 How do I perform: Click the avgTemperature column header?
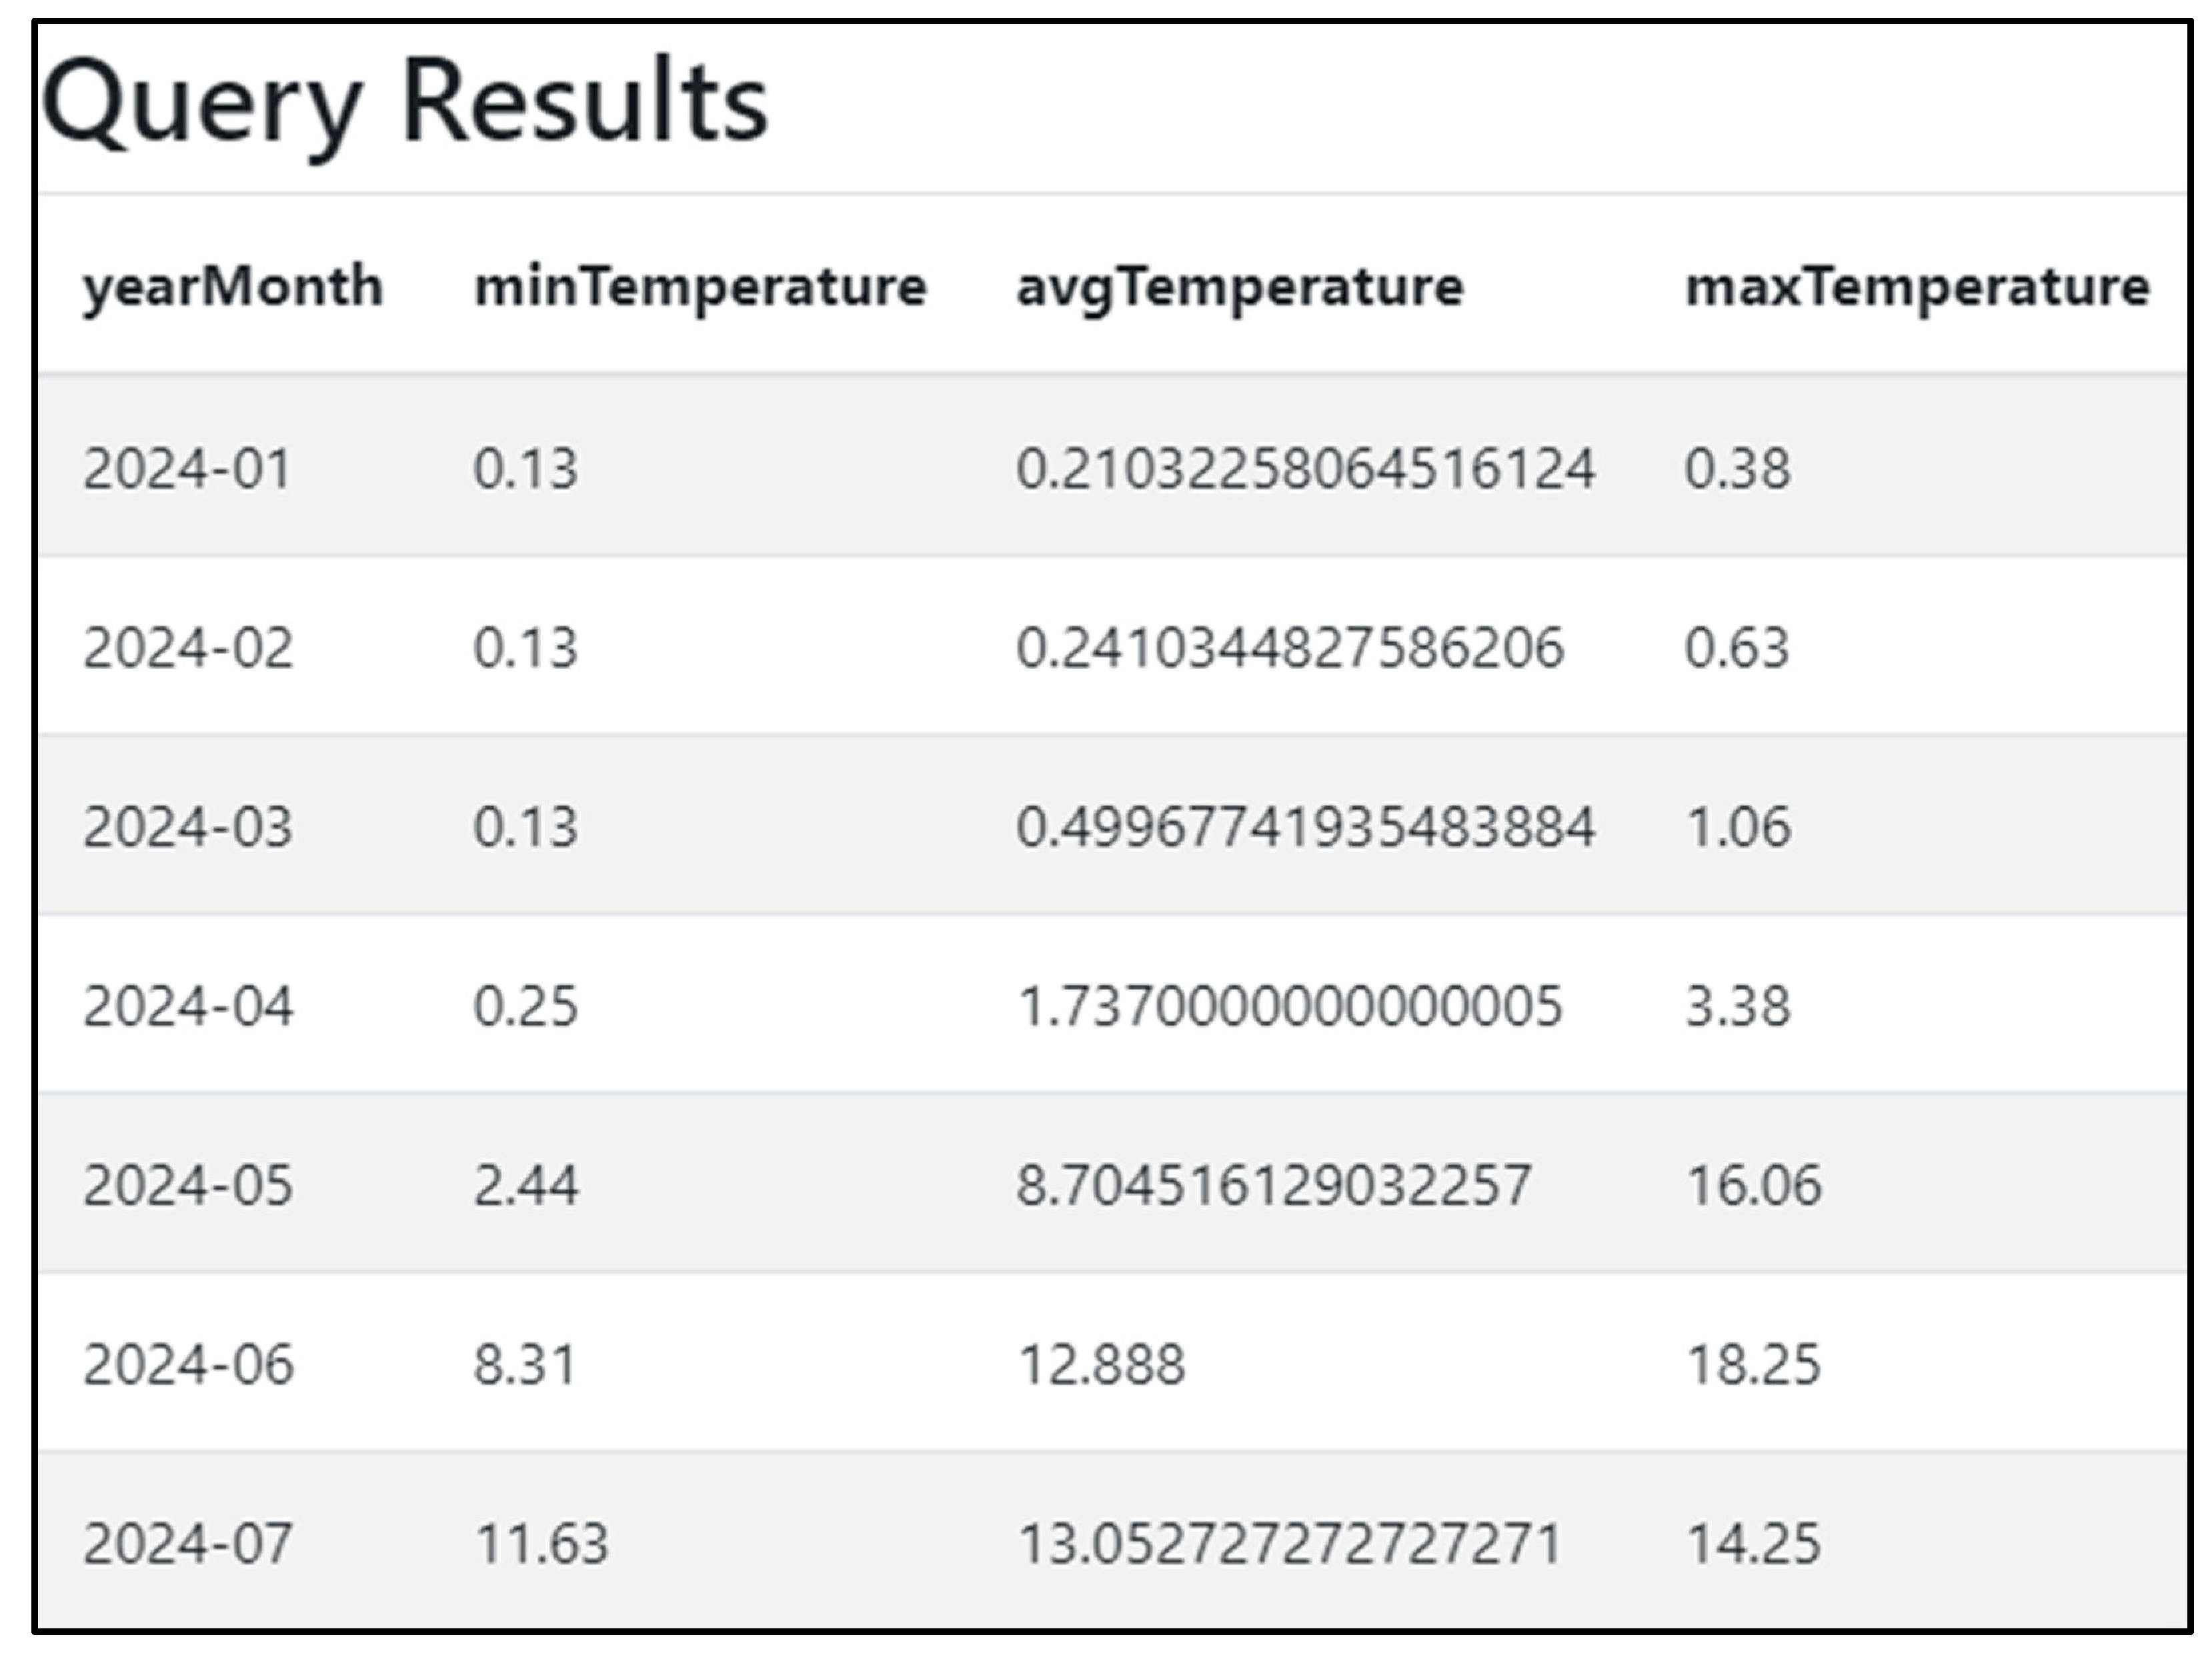[1240, 287]
